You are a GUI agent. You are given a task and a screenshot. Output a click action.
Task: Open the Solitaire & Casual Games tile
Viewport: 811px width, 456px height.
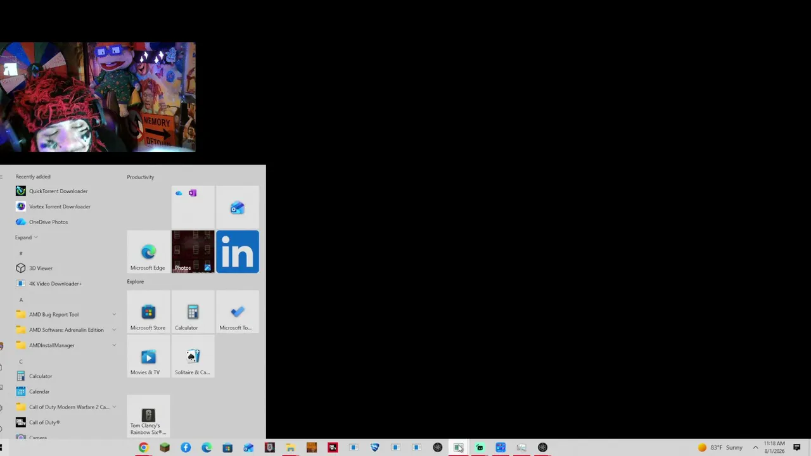(x=193, y=356)
